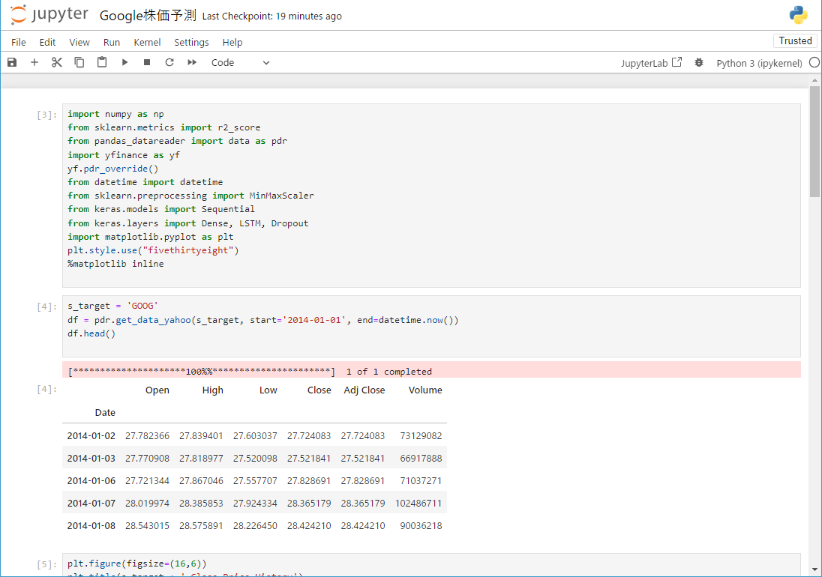822x577 pixels.
Task: Click the Jupyter logo
Action: [49, 15]
